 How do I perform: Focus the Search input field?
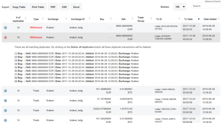206,6
